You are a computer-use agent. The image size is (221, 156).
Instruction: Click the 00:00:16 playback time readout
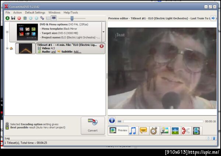[x=210, y=121]
